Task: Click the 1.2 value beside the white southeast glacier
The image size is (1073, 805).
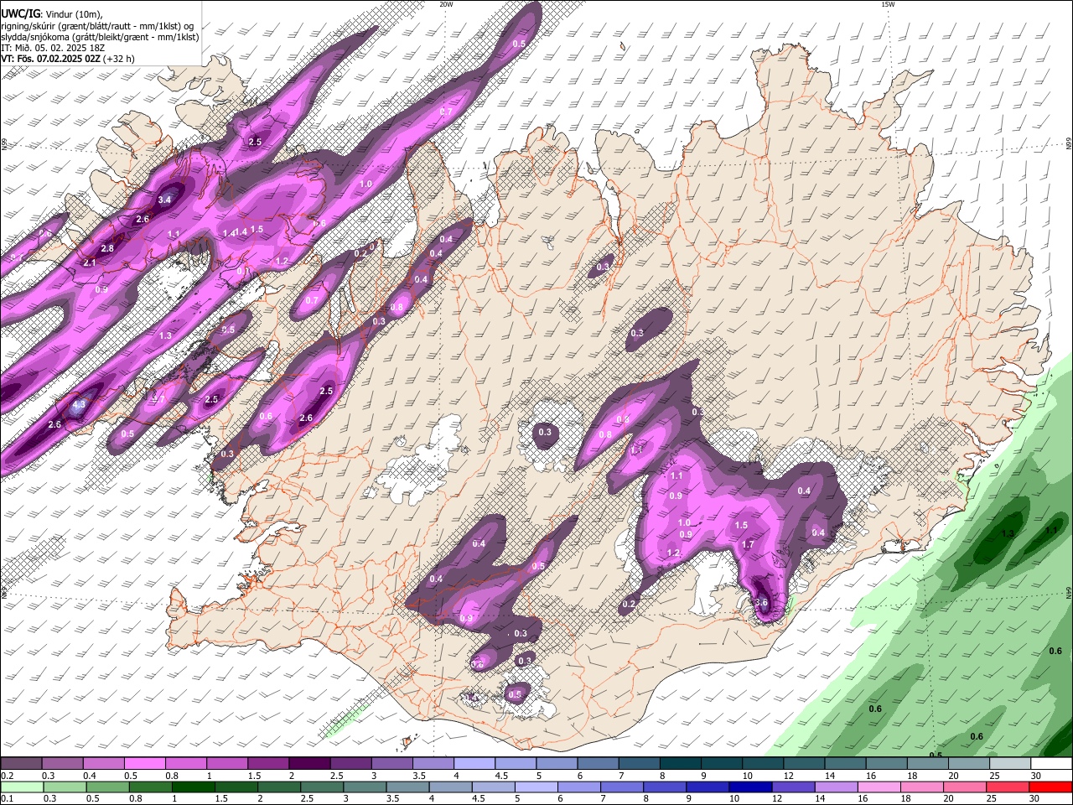Action: tap(673, 553)
